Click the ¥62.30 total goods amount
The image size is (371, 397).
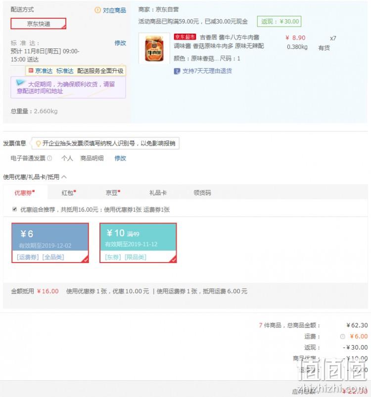(x=357, y=325)
